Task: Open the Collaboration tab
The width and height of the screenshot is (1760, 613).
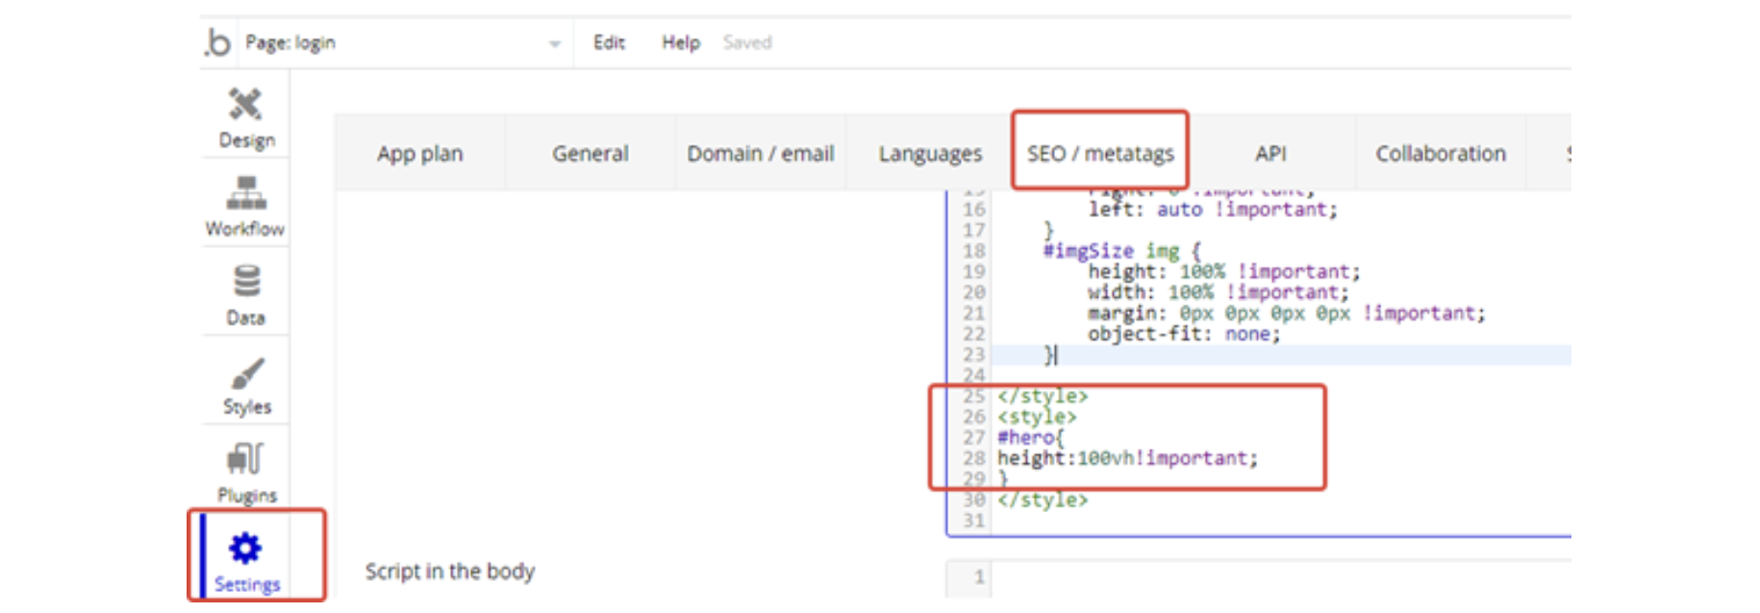Action: [x=1440, y=154]
